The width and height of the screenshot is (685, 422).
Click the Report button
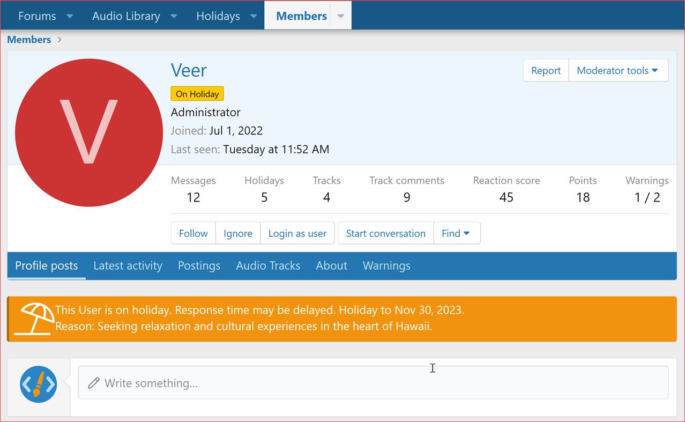pyautogui.click(x=546, y=70)
